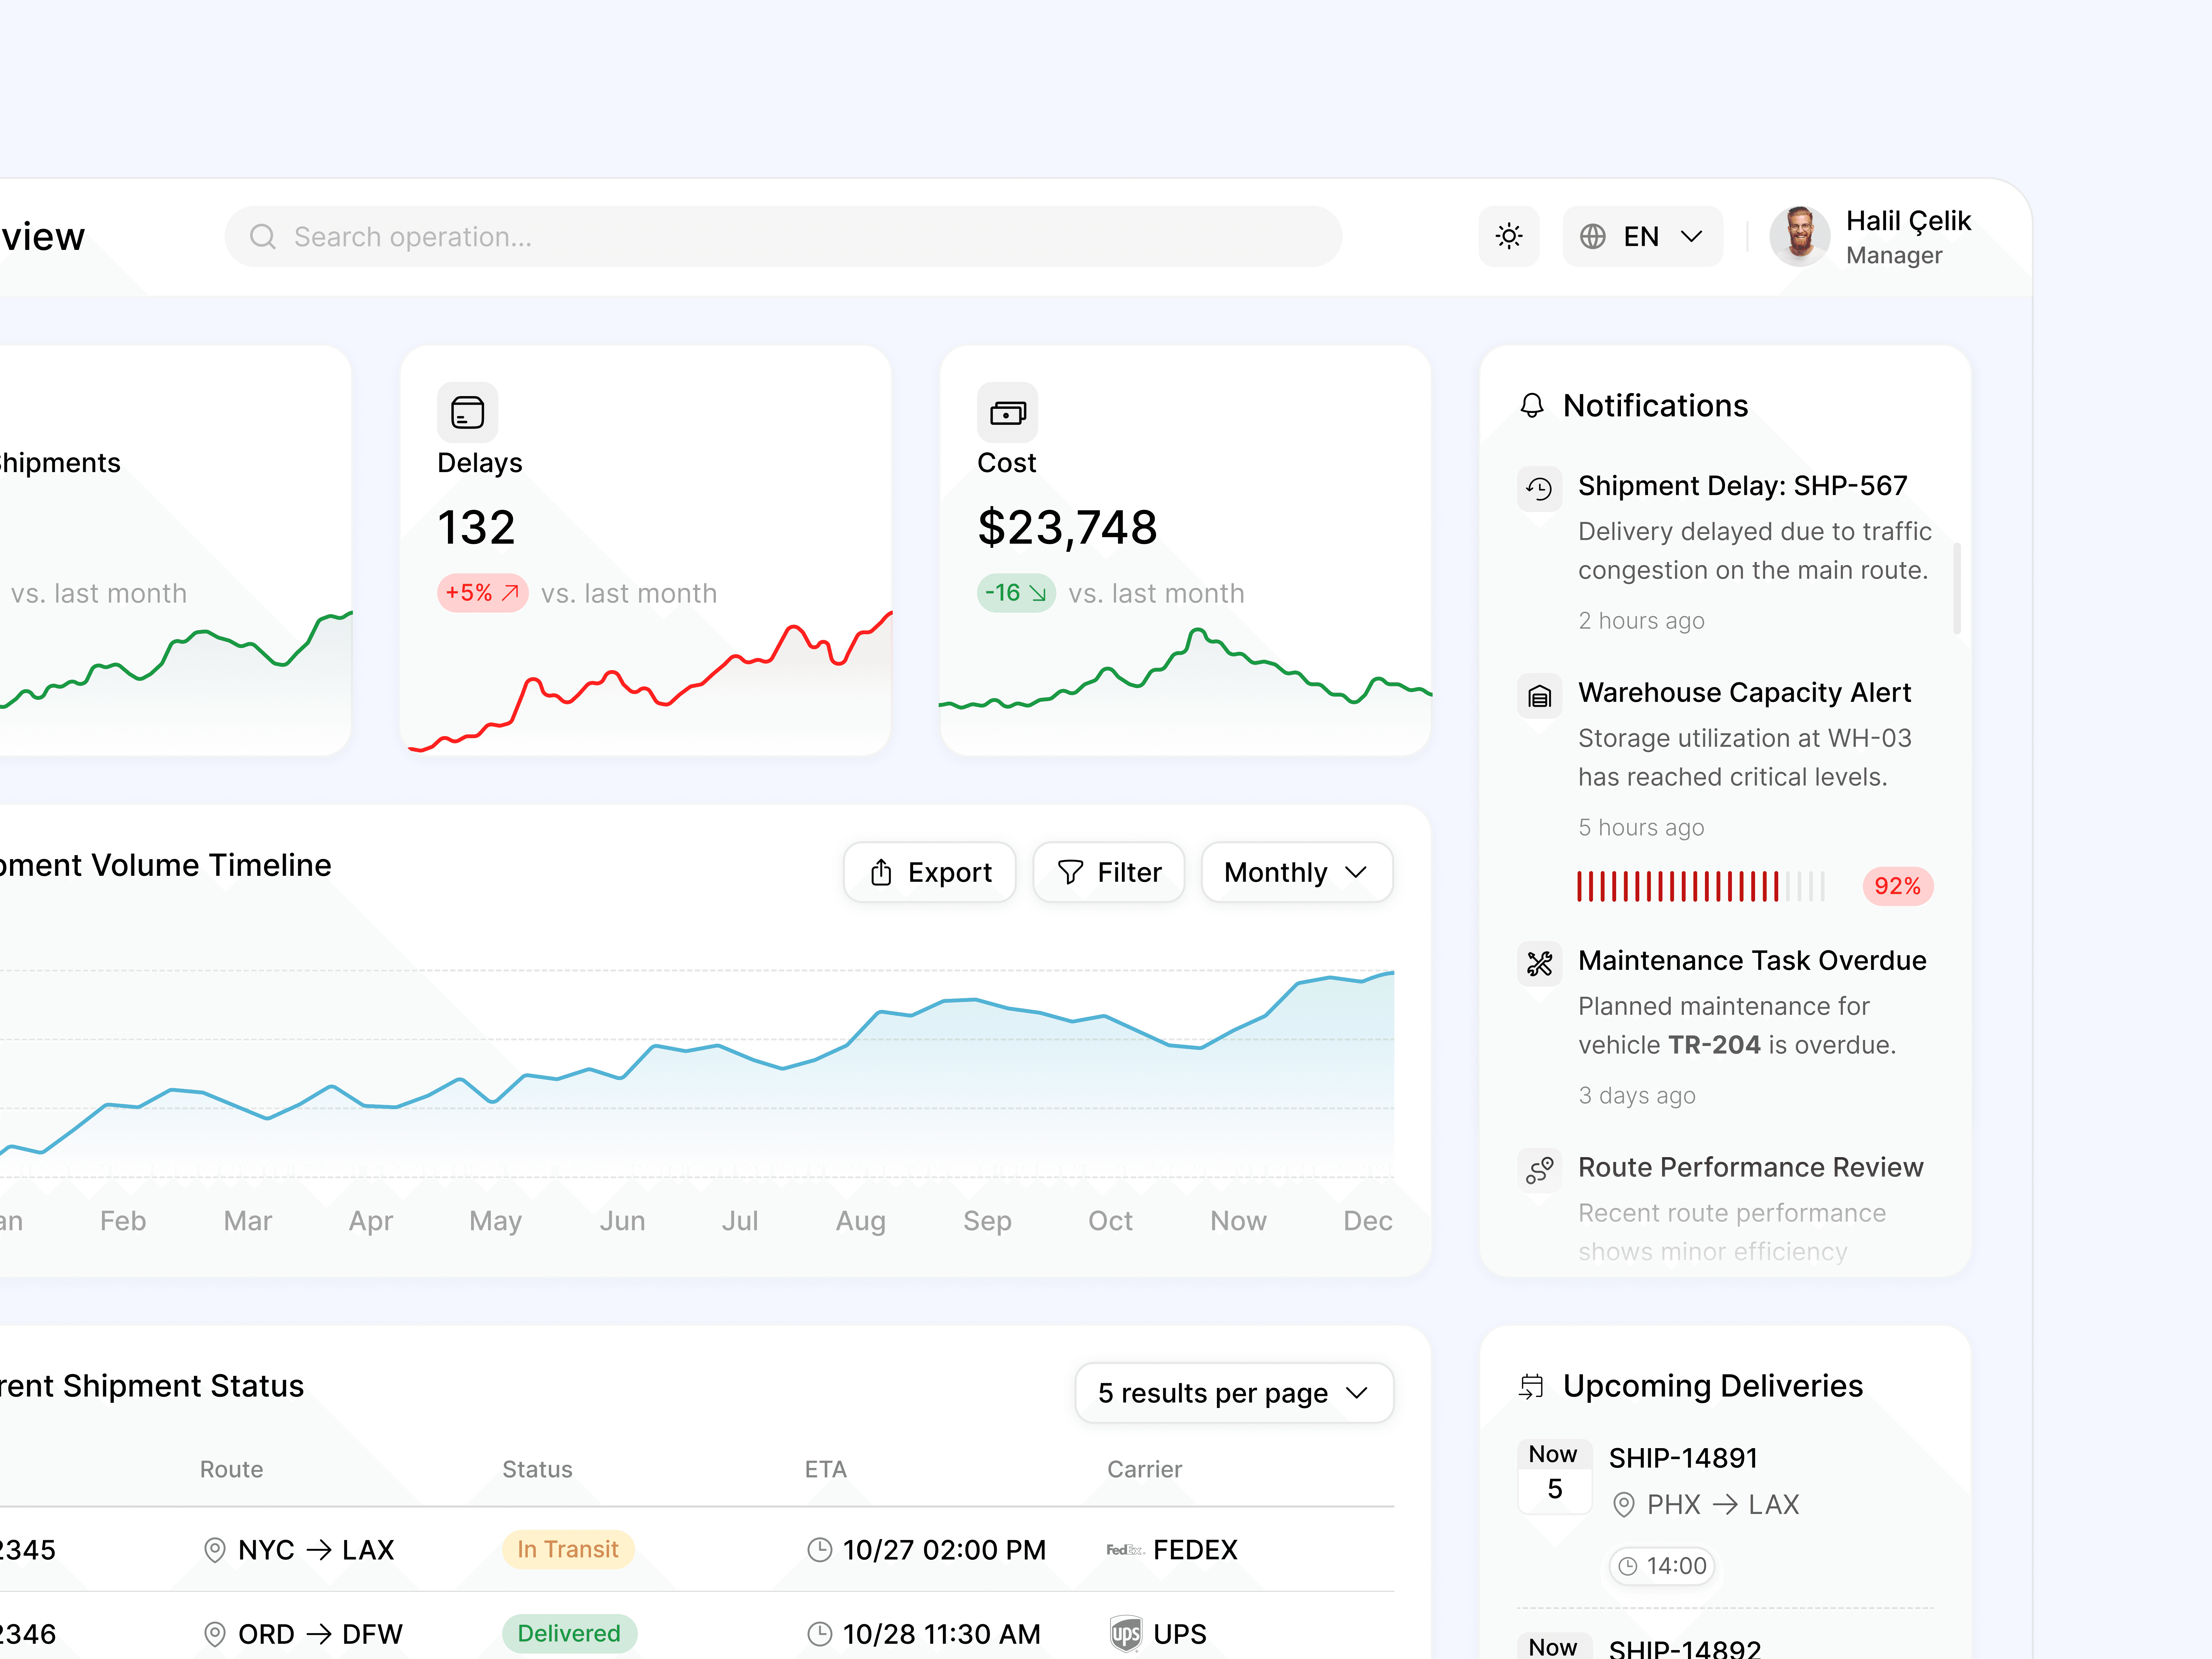2212x1659 pixels.
Task: Select the Carrier column header
Action: pyautogui.click(x=1144, y=1469)
